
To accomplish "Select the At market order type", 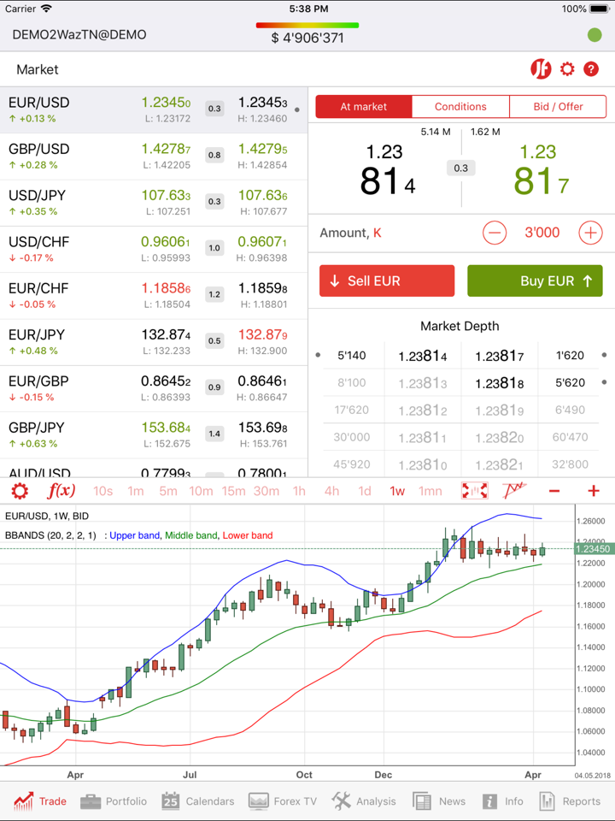I will coord(364,107).
